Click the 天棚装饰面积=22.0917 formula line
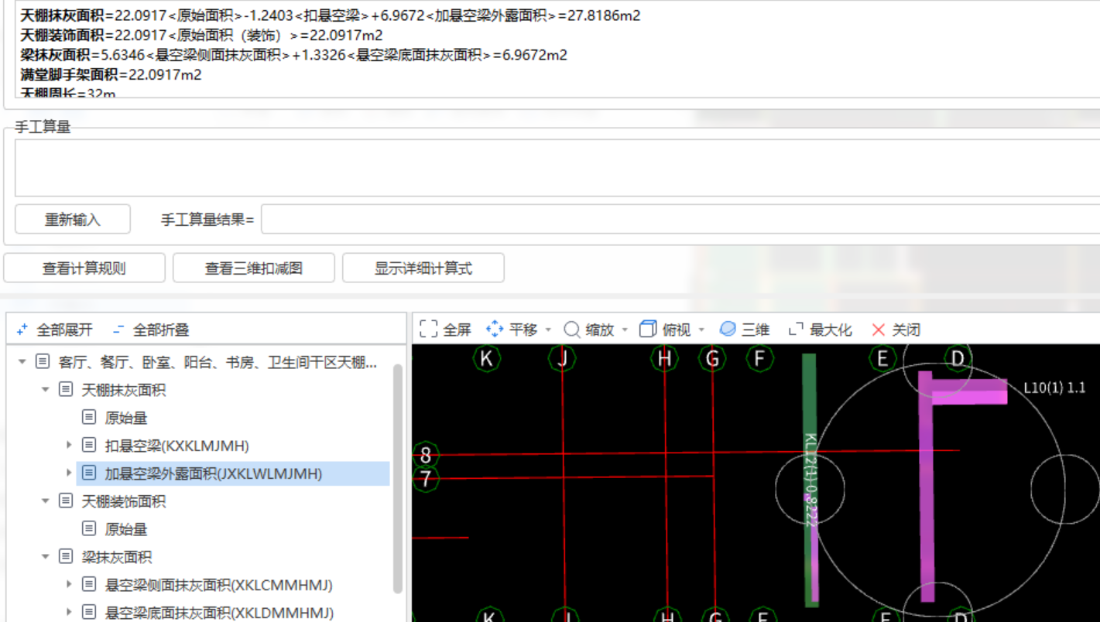 click(201, 35)
